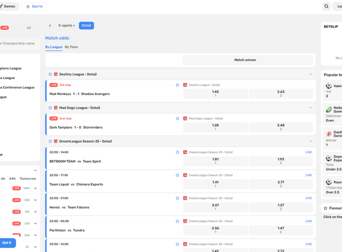Image resolution: width=342 pixels, height=252 pixels.
Task: Star the Mad Monkeys vs Shadow Avengers match
Action: click(x=177, y=85)
